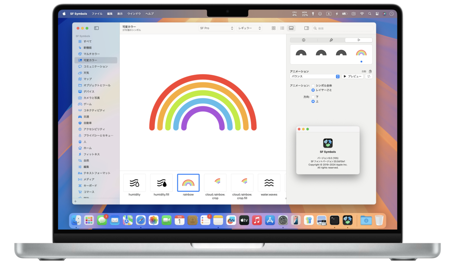
Task: Open the 自動車 category
Action: (x=96, y=123)
